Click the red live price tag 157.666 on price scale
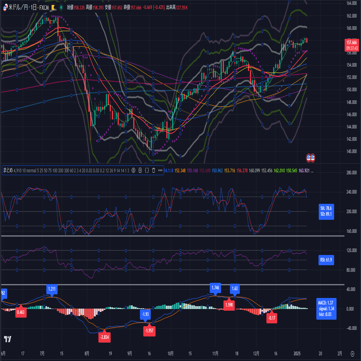 [x=351, y=45]
